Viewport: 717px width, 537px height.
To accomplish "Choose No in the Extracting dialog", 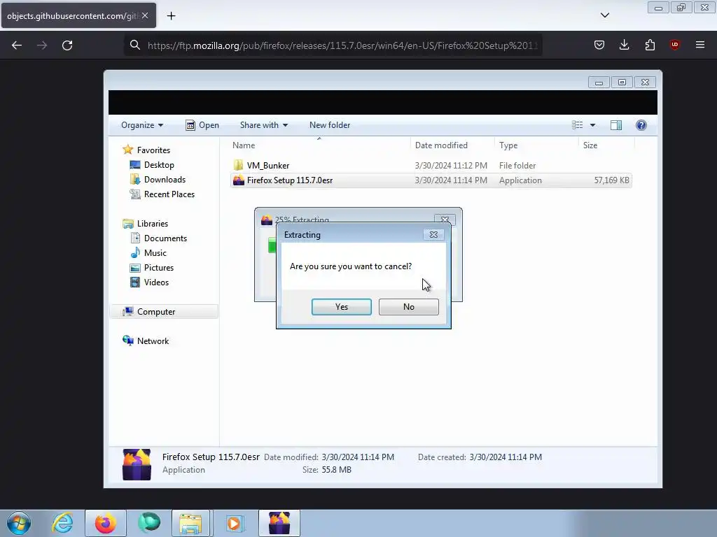I will 408,307.
